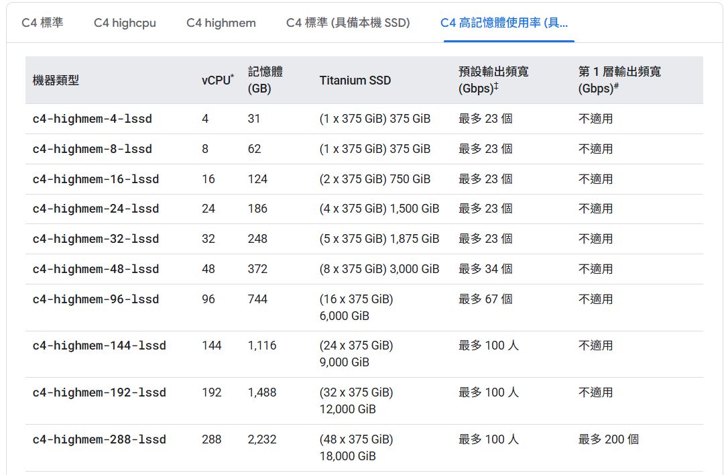Click the Titanium SSD column header
This screenshot has width=726, height=475.
click(355, 81)
